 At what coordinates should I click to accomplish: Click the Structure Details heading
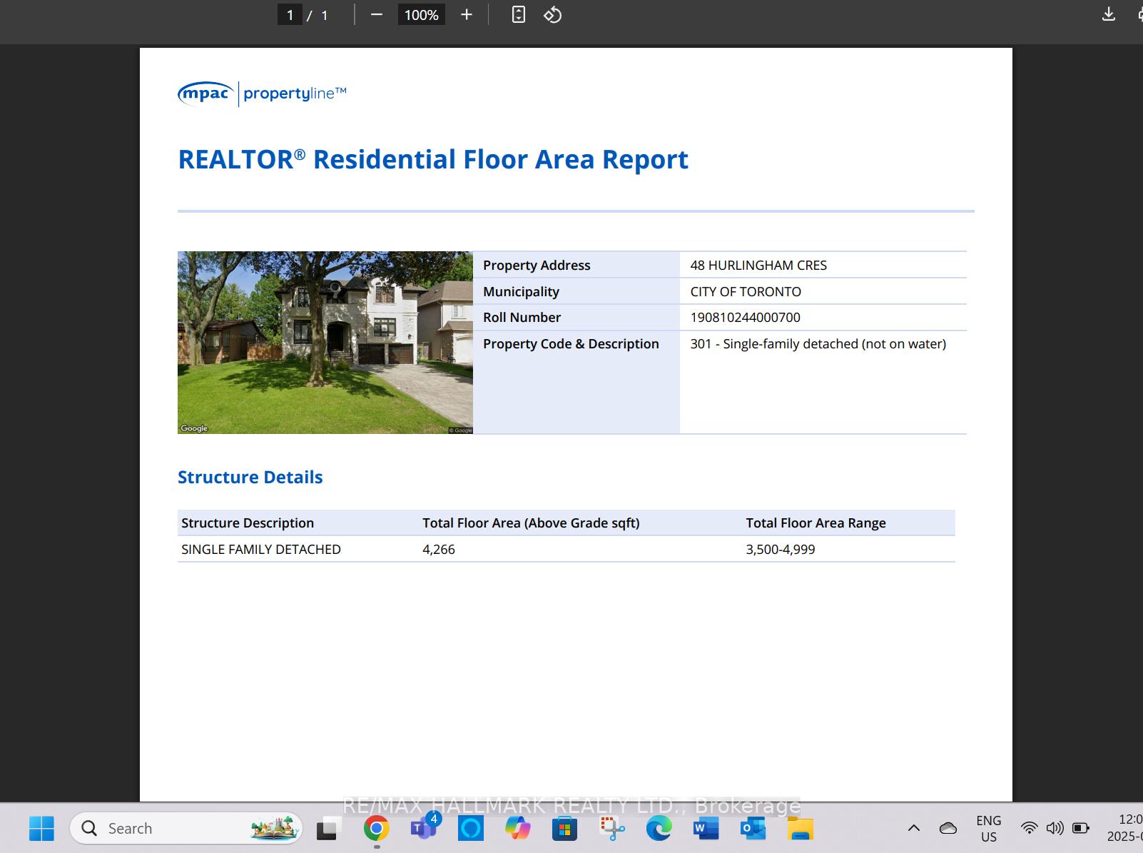point(250,477)
